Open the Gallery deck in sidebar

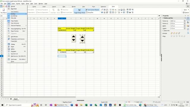[188, 26]
